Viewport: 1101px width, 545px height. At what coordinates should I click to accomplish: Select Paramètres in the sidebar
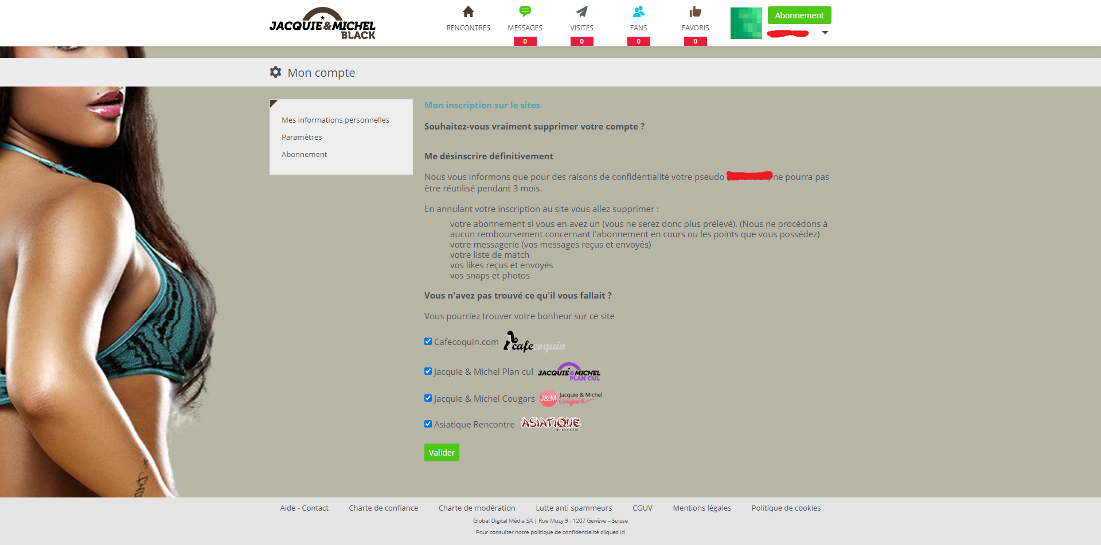point(302,137)
